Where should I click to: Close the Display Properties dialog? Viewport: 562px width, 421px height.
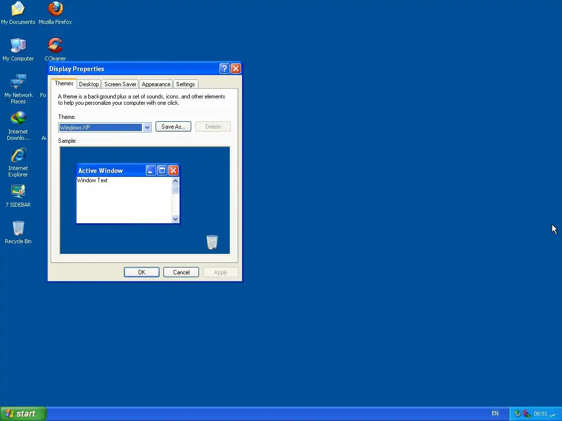pos(236,68)
